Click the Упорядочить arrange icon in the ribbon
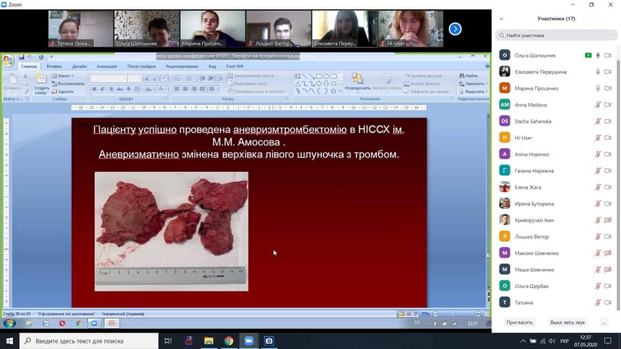 click(357, 81)
